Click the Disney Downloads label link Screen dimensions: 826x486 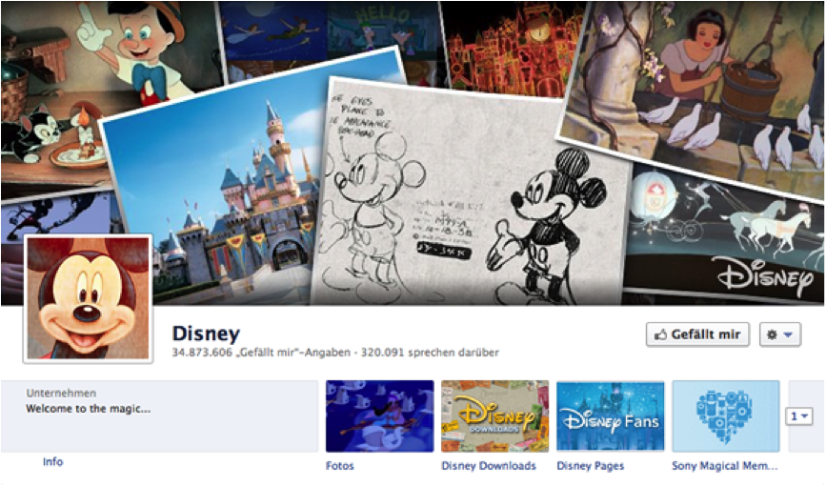coord(489,466)
